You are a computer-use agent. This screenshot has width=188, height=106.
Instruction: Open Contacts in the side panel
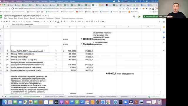click(164, 37)
